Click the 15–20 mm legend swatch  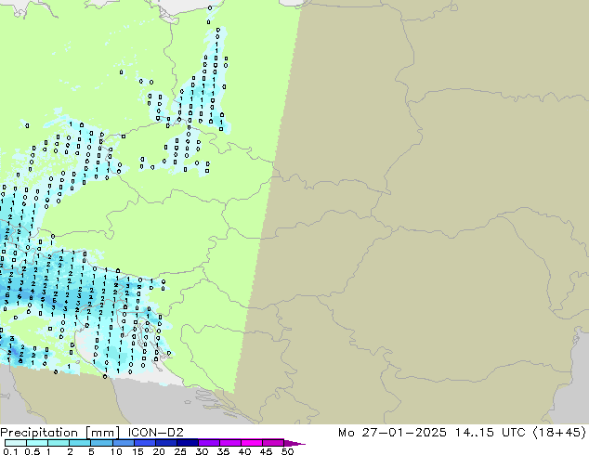[145, 443]
